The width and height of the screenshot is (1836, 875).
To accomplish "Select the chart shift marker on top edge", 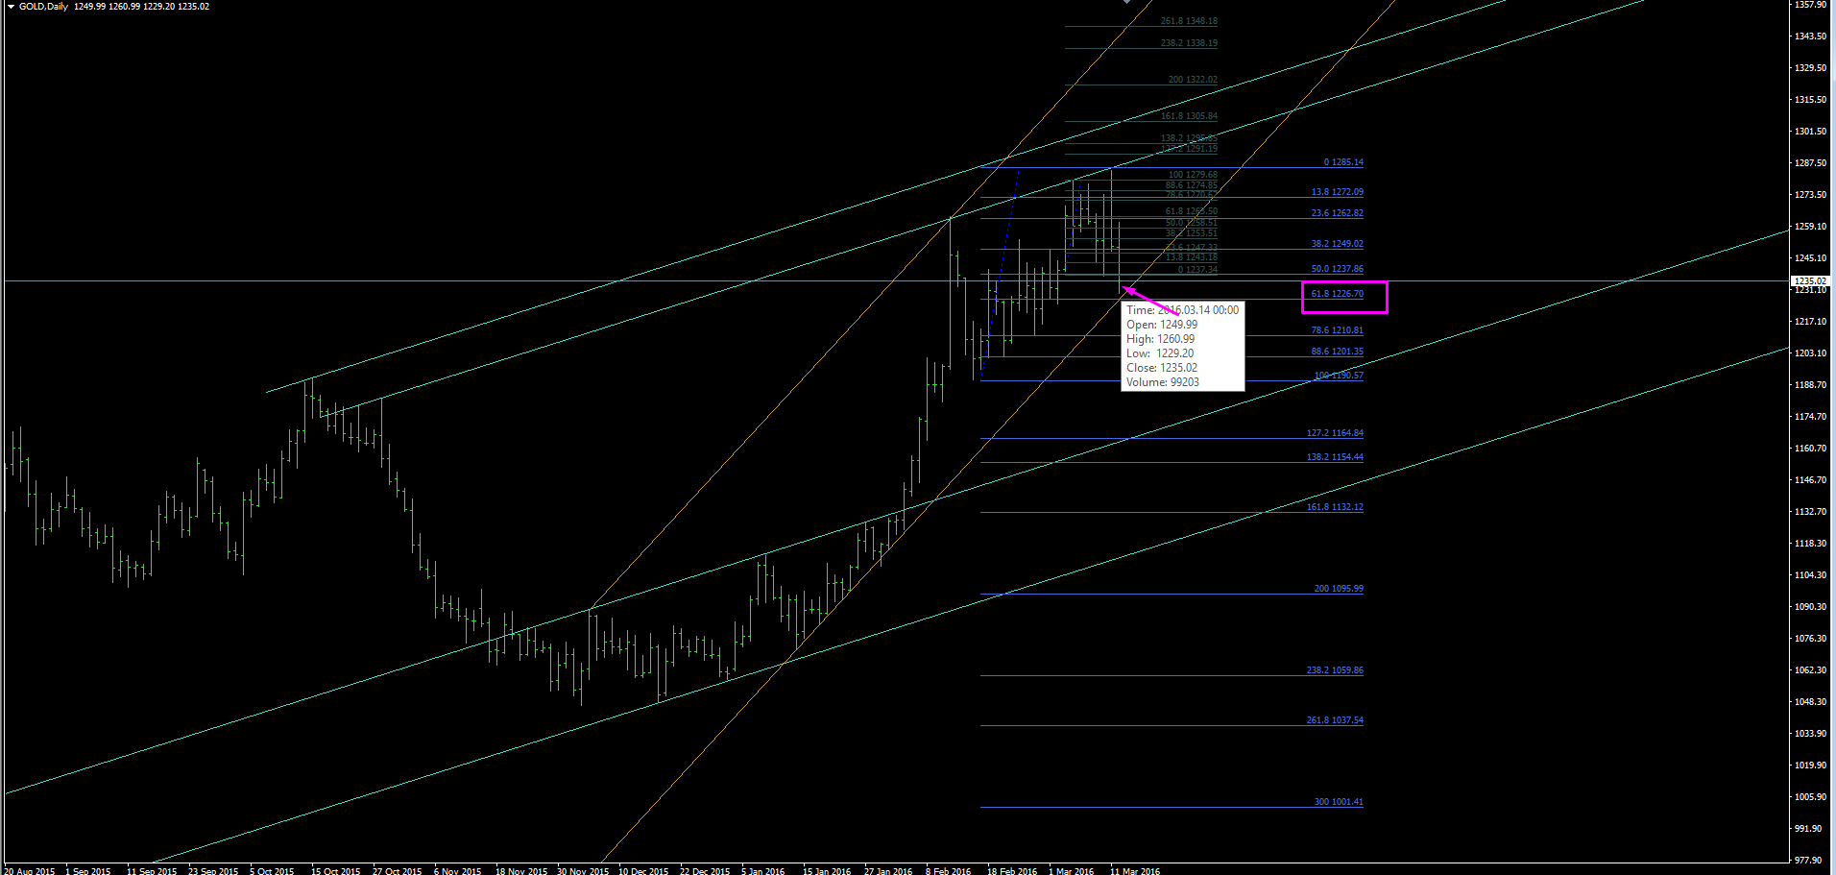I will point(1128,2).
